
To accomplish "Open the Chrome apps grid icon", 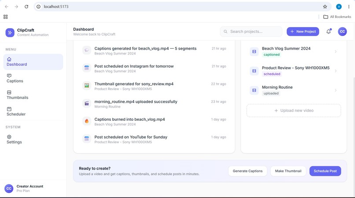I will (6, 17).
